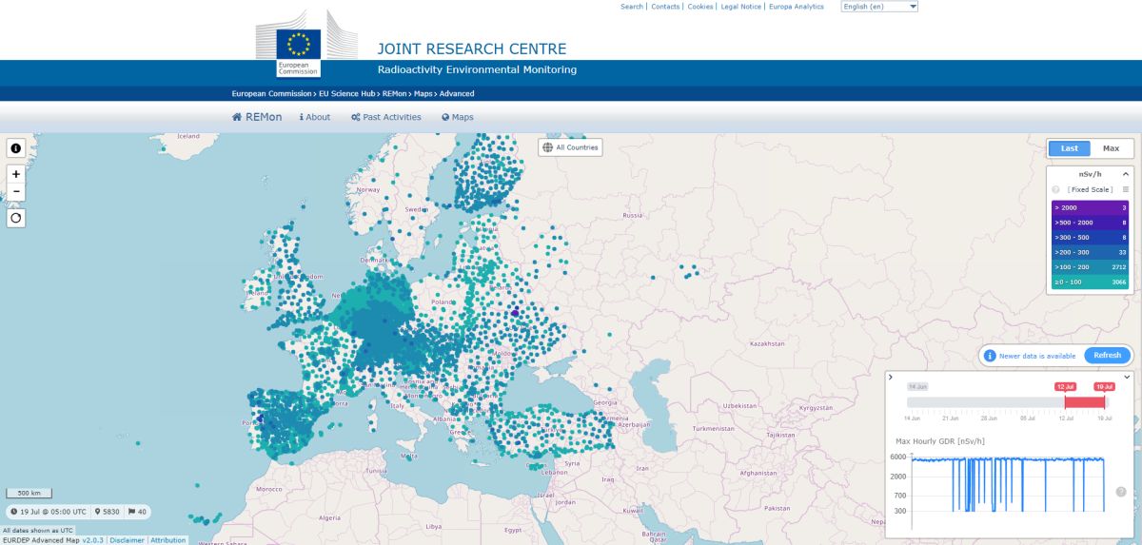Screen dimensions: 1142x545
Task: Click the JOINT RESEARCH CENTRE title
Action: [x=472, y=49]
